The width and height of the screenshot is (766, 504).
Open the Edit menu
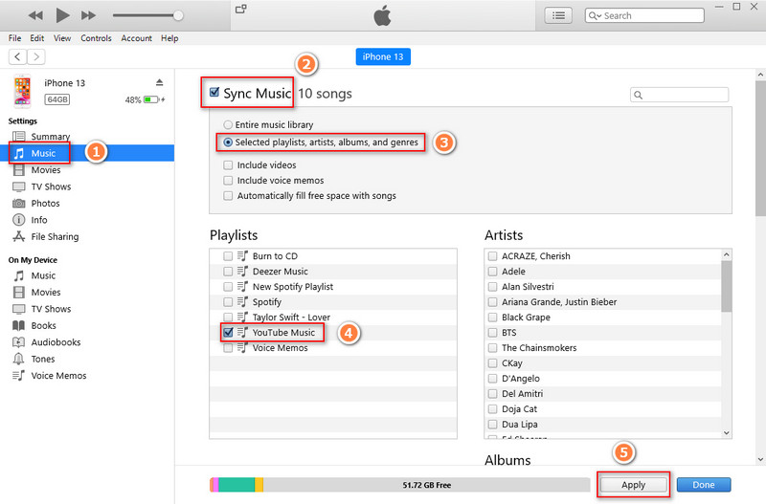37,38
